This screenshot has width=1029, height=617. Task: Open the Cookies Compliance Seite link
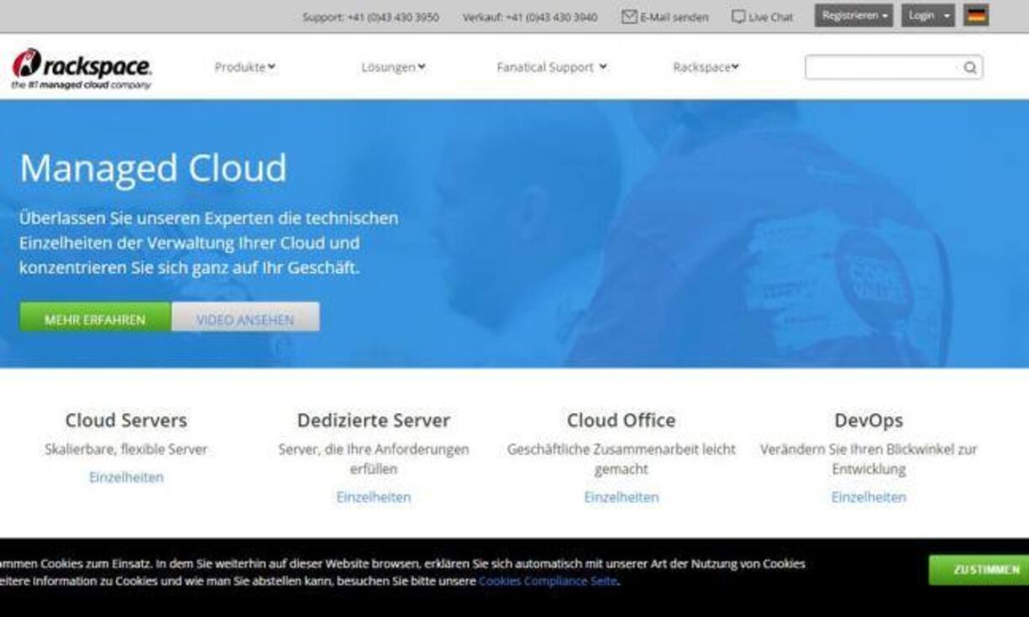(x=548, y=579)
